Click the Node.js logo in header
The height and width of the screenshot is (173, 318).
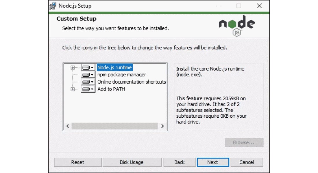pyautogui.click(x=237, y=26)
